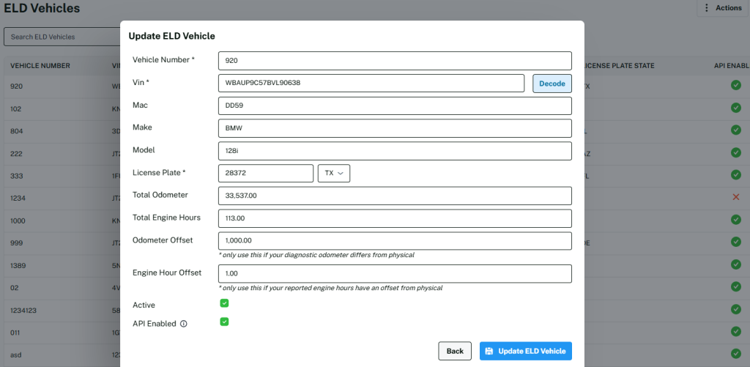Click green API status icon for vehicle 02
The image size is (750, 367).
coord(735,286)
